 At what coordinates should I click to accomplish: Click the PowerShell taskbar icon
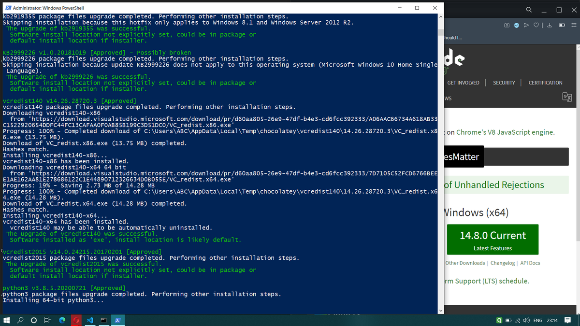(118, 320)
